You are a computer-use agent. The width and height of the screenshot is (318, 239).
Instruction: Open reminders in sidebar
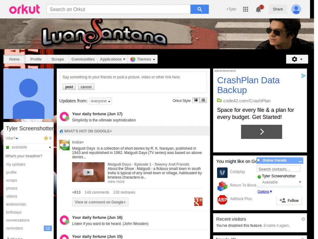tap(14, 228)
